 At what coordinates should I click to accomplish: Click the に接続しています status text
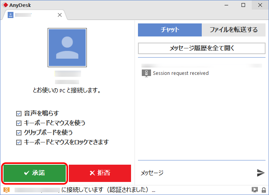[108, 190]
